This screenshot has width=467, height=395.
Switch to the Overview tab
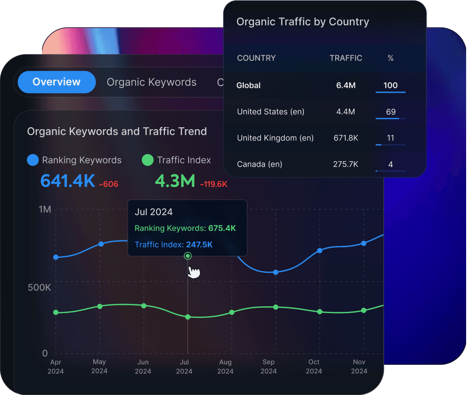tap(56, 82)
